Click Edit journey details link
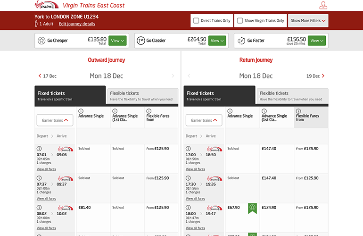The image size is (363, 236). point(77,24)
